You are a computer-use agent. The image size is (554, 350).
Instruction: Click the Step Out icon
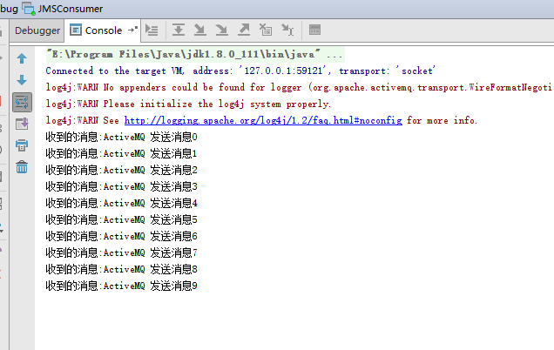click(x=244, y=30)
